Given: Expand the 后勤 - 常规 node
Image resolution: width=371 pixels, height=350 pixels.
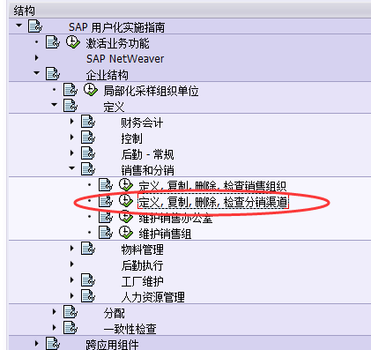Looking at the screenshot, I should click(71, 153).
